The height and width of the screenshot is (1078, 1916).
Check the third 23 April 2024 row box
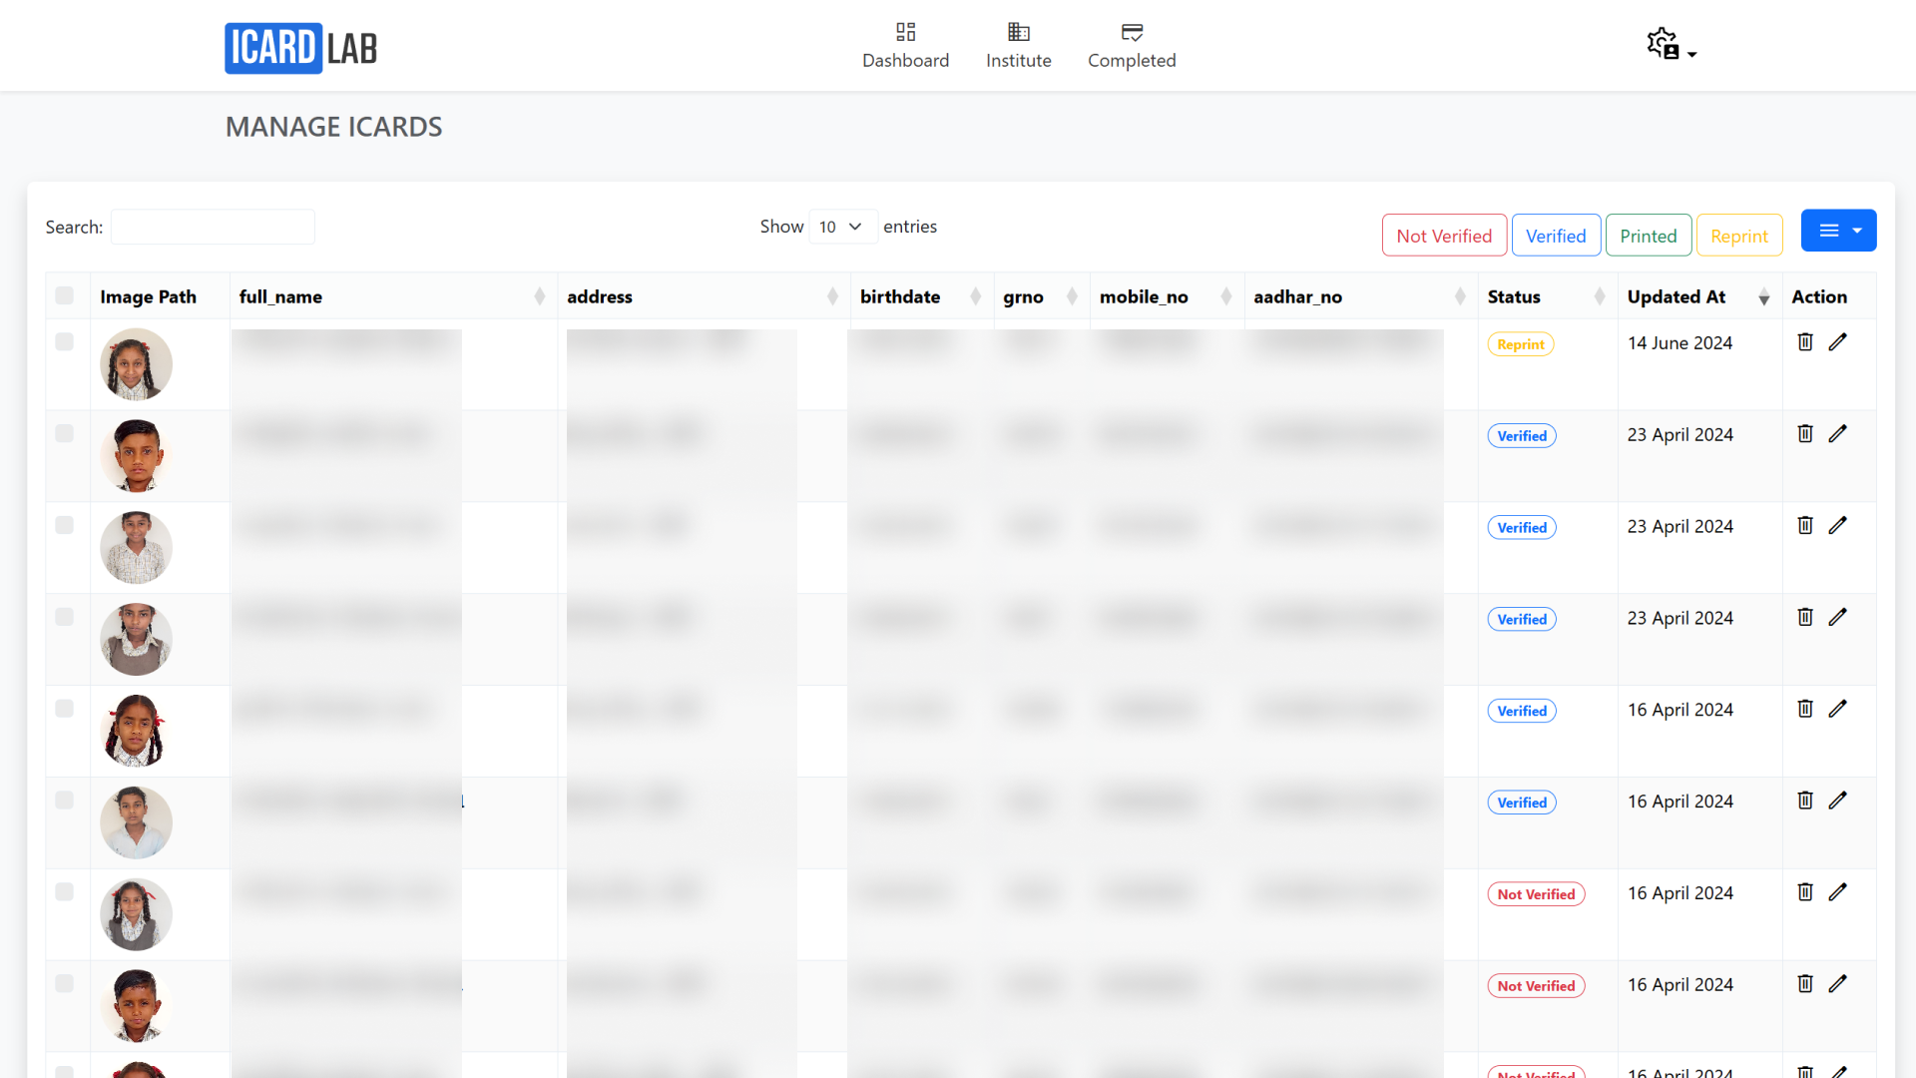(65, 618)
